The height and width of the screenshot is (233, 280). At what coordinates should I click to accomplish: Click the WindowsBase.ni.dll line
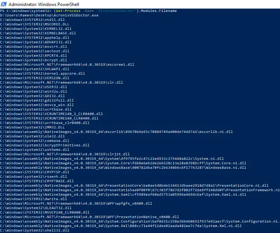[x=123, y=168]
